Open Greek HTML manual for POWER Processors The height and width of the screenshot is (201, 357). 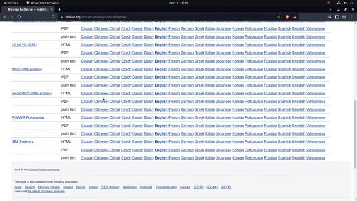tap(199, 118)
